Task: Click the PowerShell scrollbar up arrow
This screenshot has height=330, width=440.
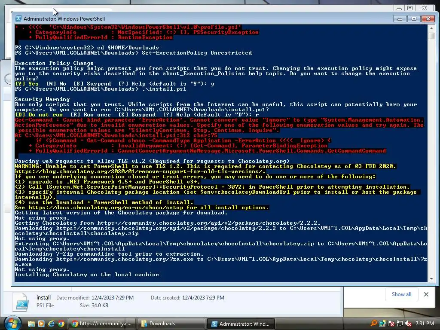Action: click(431, 29)
